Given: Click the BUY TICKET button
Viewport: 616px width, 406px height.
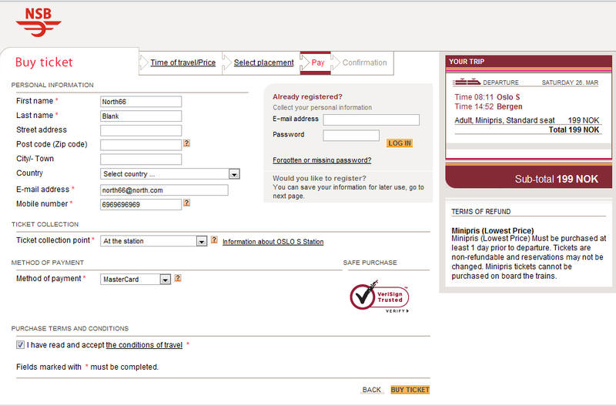Looking at the screenshot, I should tap(410, 390).
